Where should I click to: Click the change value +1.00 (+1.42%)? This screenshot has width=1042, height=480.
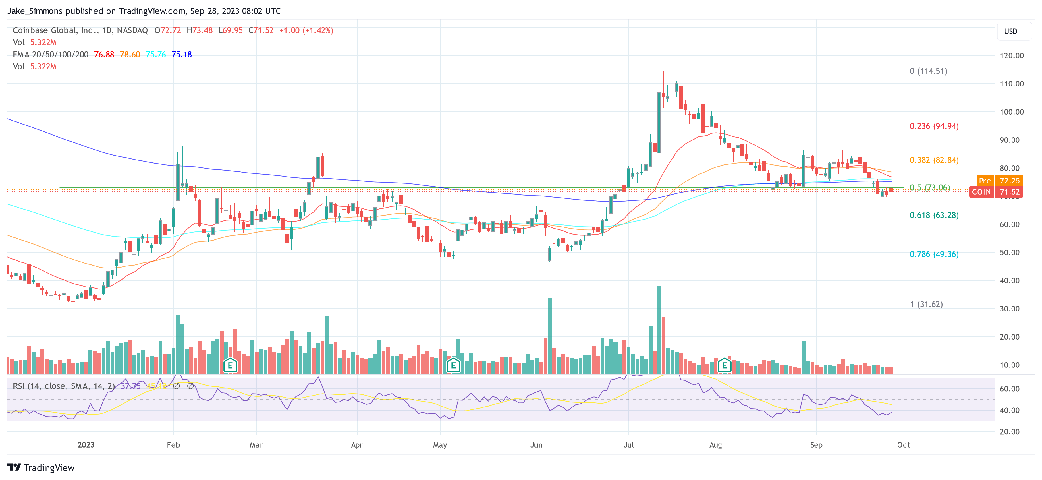pos(306,30)
